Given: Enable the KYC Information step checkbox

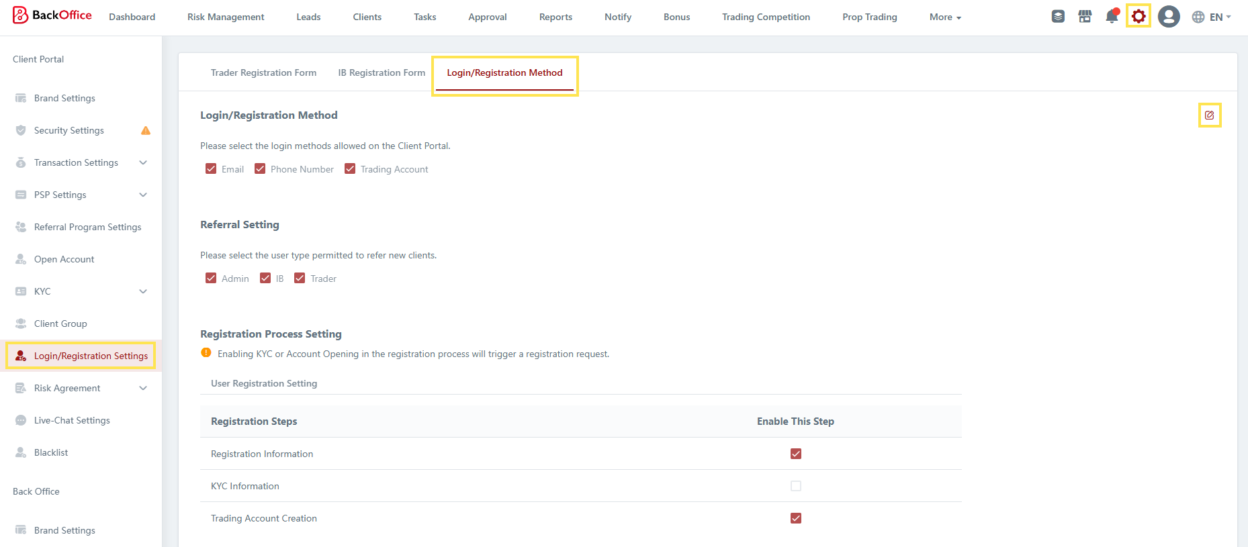Looking at the screenshot, I should pos(796,486).
